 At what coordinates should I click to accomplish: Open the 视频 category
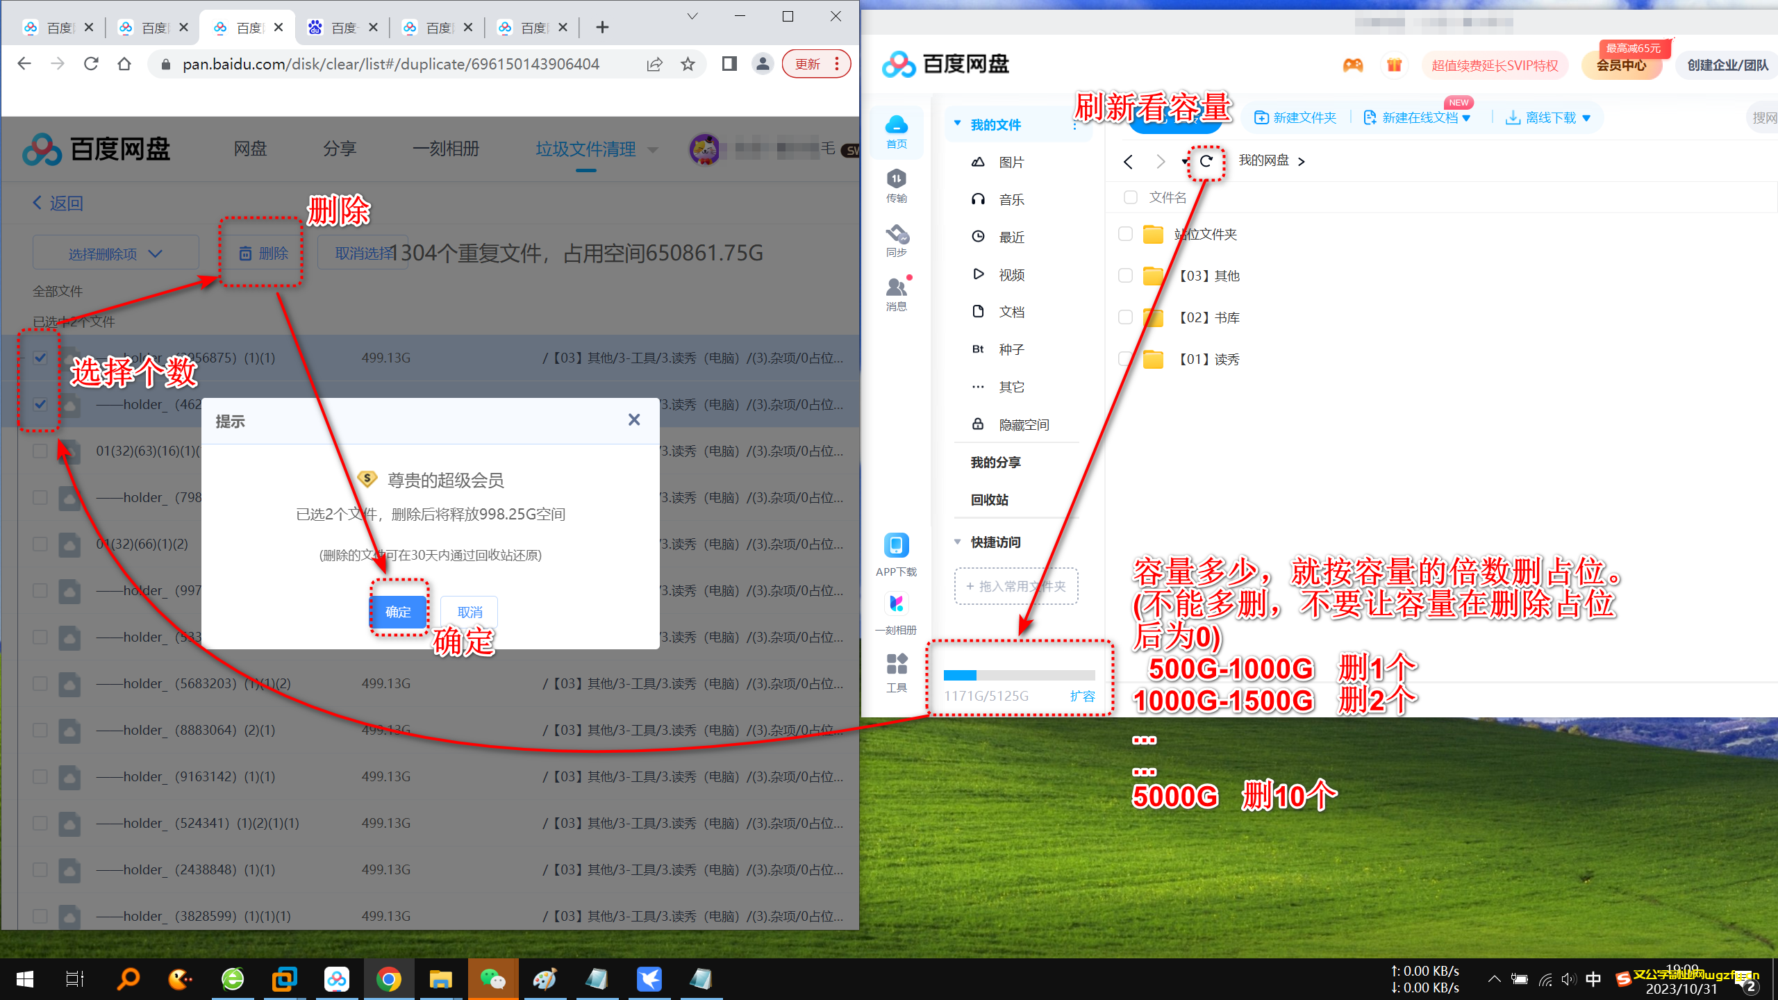click(x=1011, y=274)
